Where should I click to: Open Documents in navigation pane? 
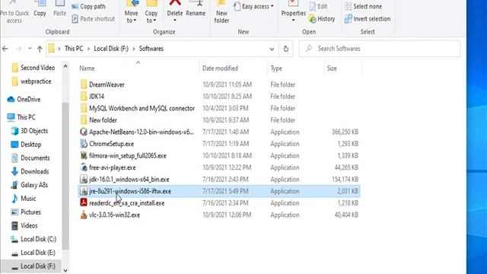click(x=30, y=158)
